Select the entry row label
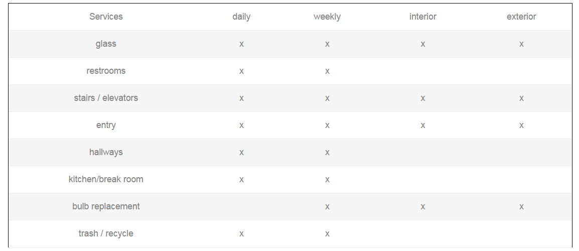The image size is (579, 251). point(106,125)
